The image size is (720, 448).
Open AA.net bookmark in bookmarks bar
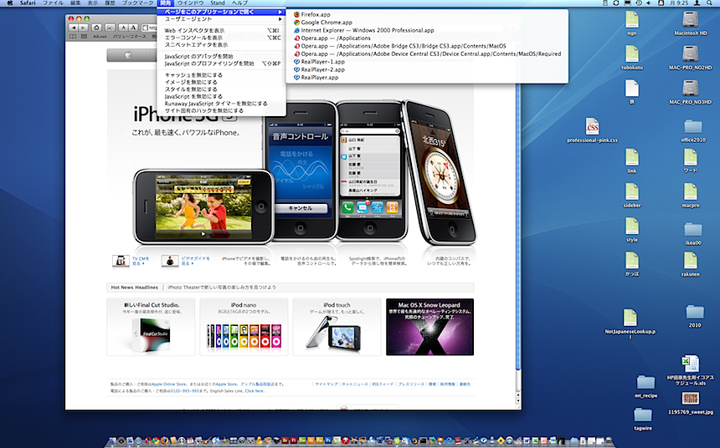tap(100, 36)
